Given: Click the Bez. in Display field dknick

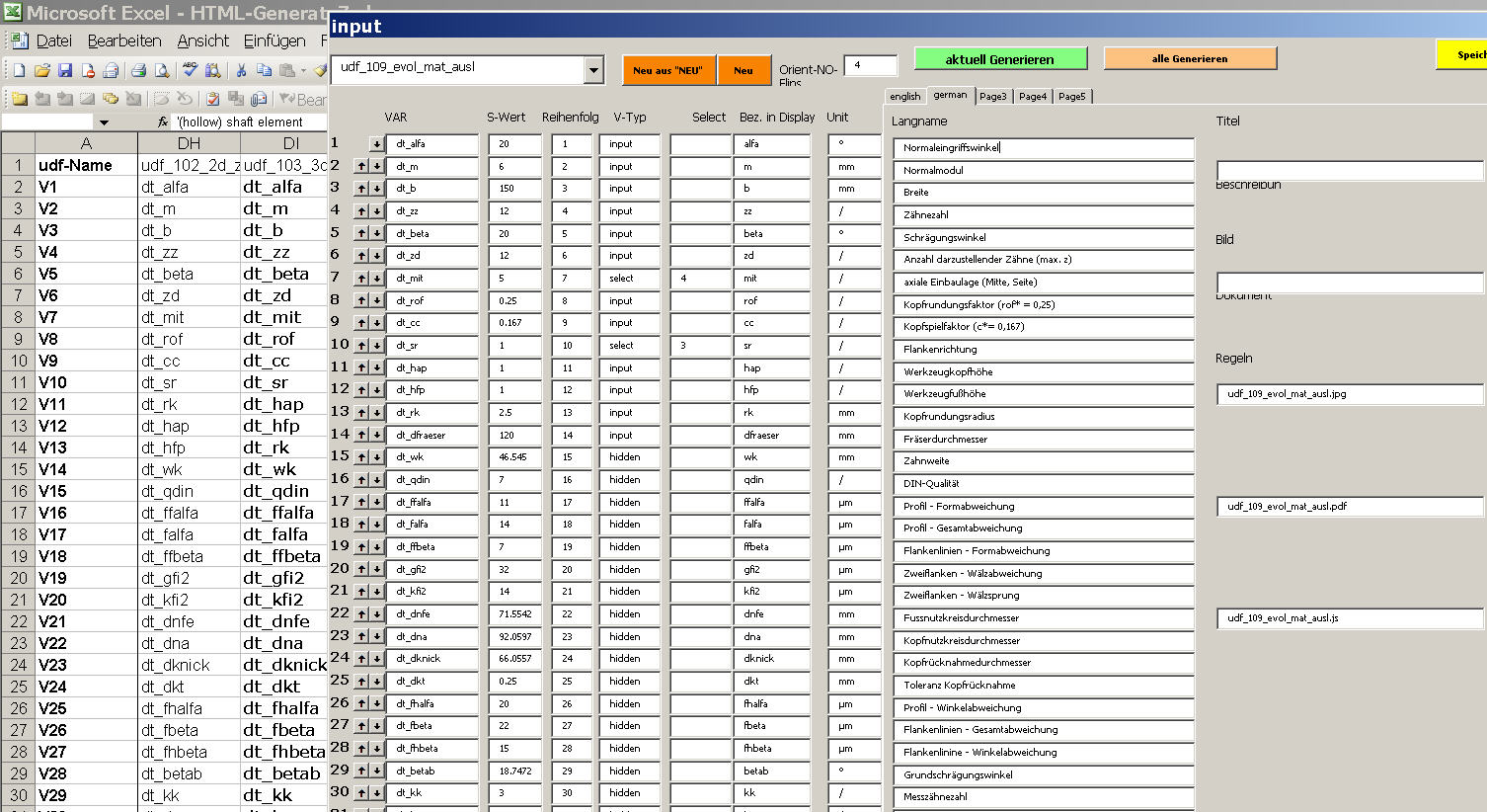Looking at the screenshot, I should tap(772, 659).
